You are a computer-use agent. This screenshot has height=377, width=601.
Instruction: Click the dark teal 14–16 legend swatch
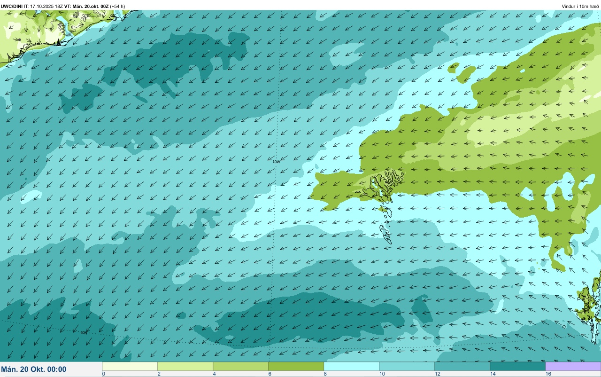[517, 366]
